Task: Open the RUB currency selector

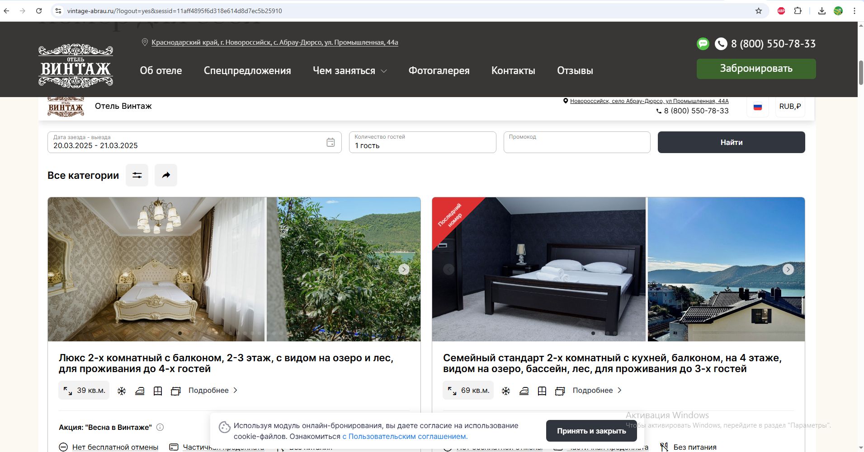Action: click(x=790, y=107)
